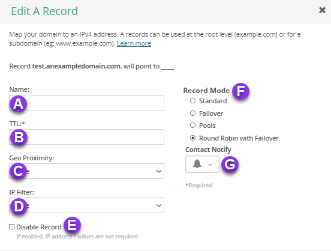Focus the Name text field
Screen dimensions: 331x251
(86, 103)
